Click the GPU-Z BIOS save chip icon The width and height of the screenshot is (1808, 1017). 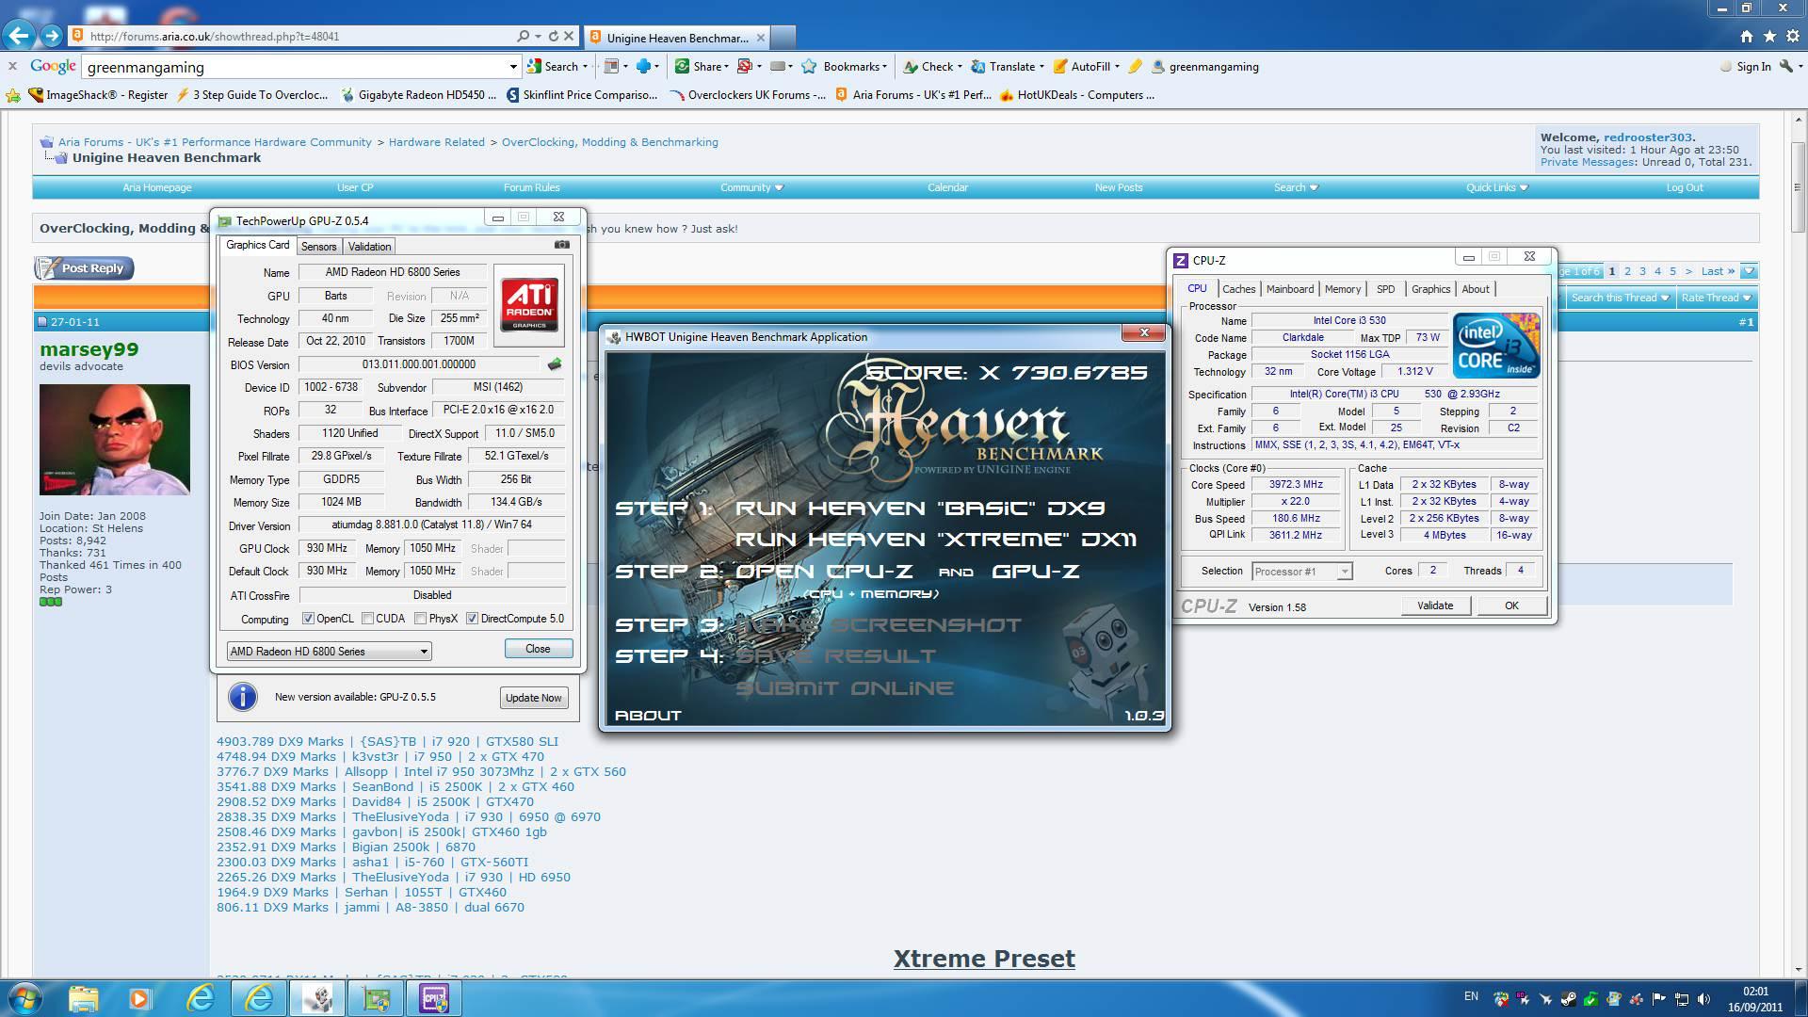point(555,364)
